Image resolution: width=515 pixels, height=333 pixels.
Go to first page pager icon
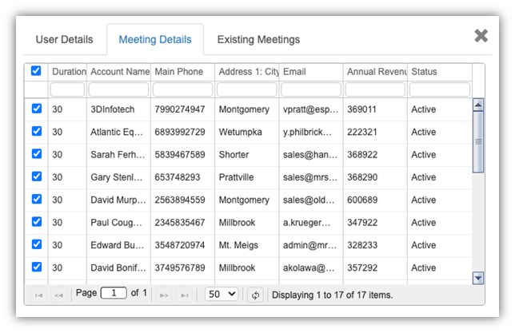point(38,295)
